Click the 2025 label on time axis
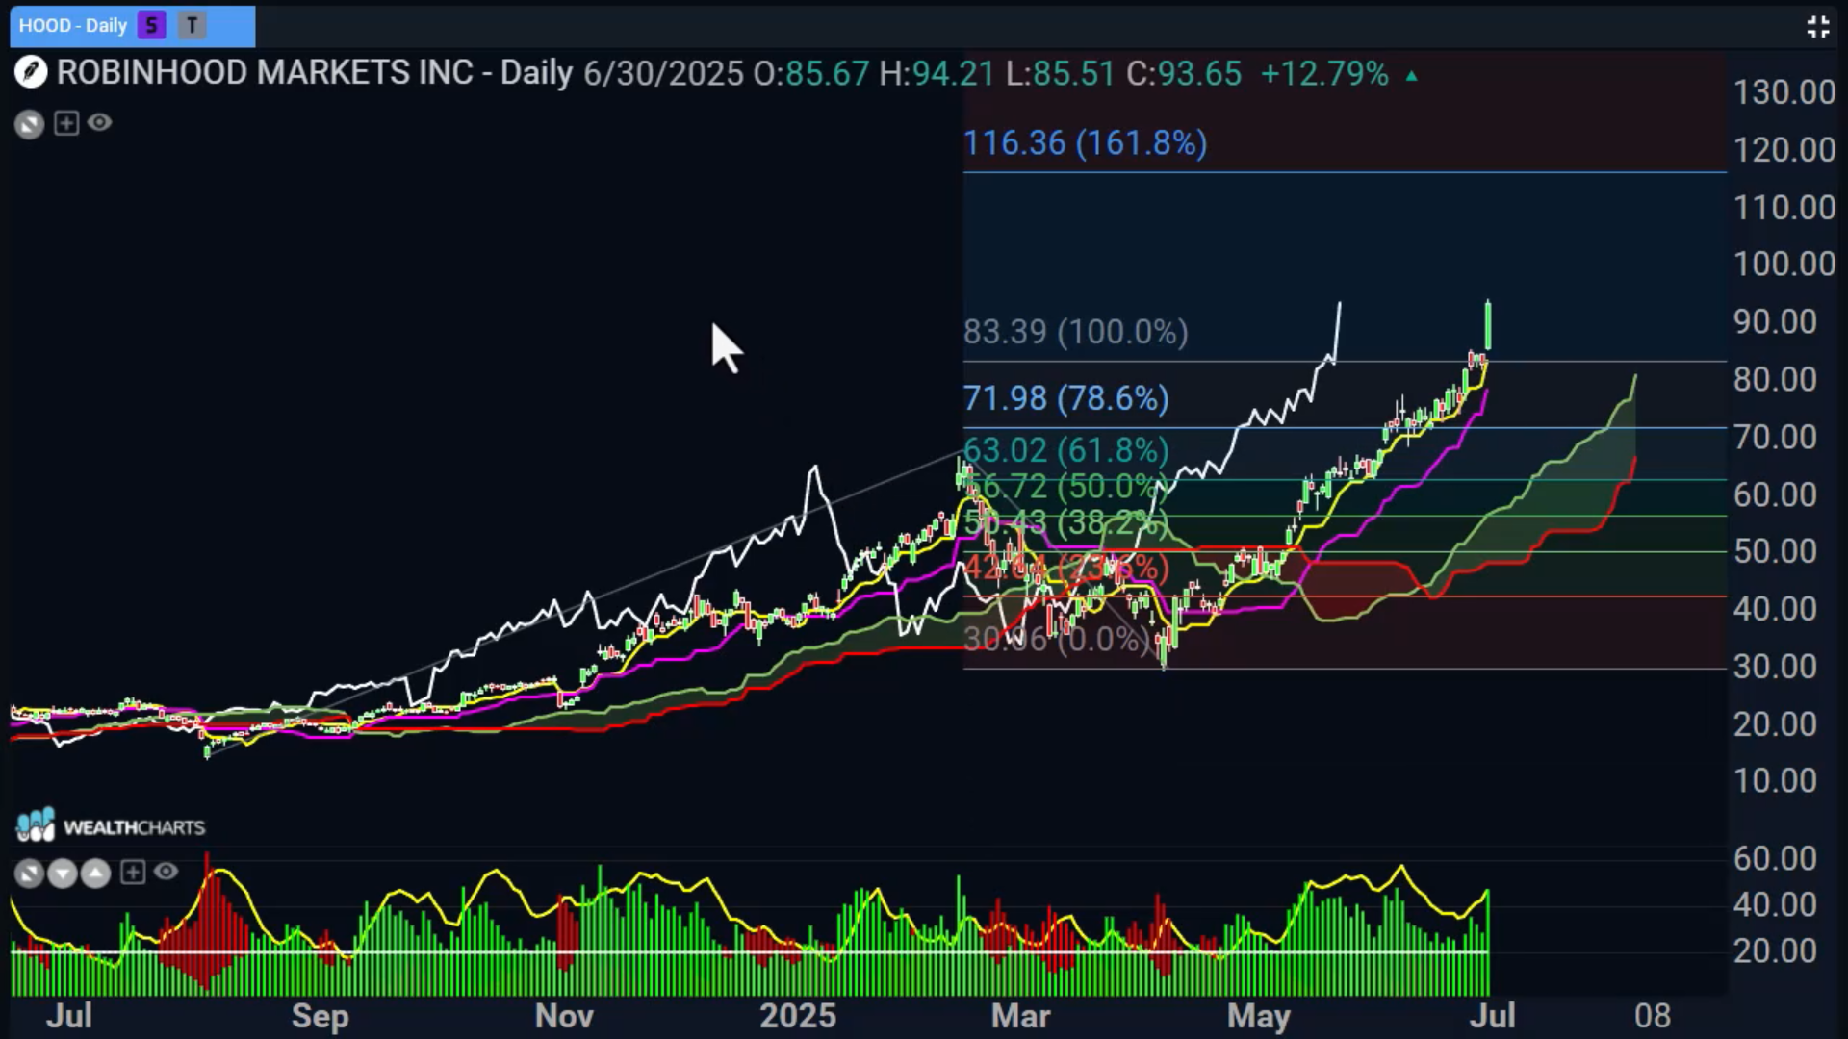Viewport: 1848px width, 1039px height. pyautogui.click(x=797, y=1016)
